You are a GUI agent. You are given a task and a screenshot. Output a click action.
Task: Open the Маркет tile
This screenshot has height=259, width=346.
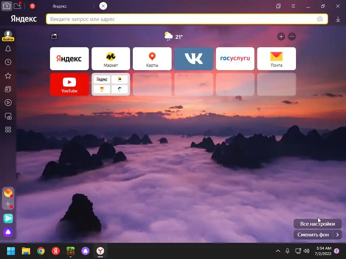point(111,59)
